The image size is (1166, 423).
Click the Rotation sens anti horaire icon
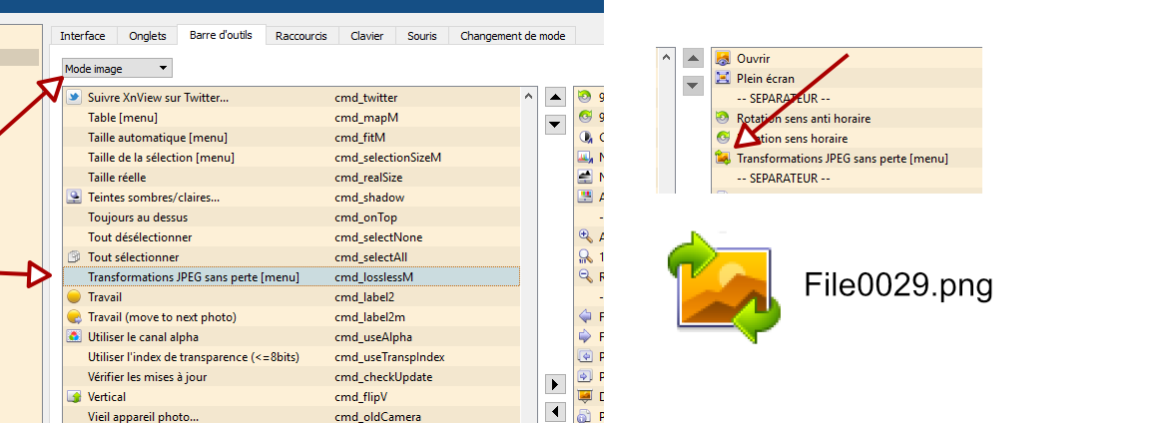tap(722, 118)
